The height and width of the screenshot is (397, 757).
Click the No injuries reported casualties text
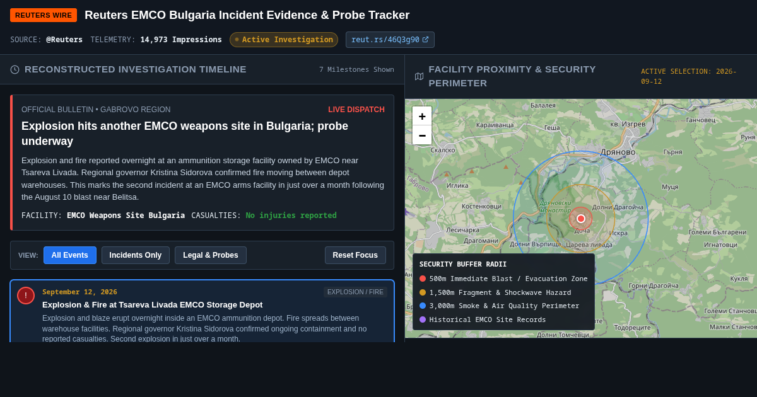coord(291,216)
